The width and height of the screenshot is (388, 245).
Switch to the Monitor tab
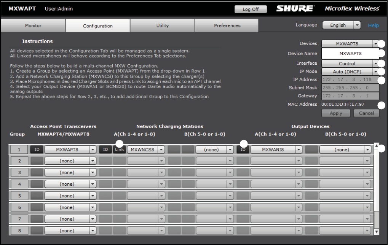coord(33,25)
